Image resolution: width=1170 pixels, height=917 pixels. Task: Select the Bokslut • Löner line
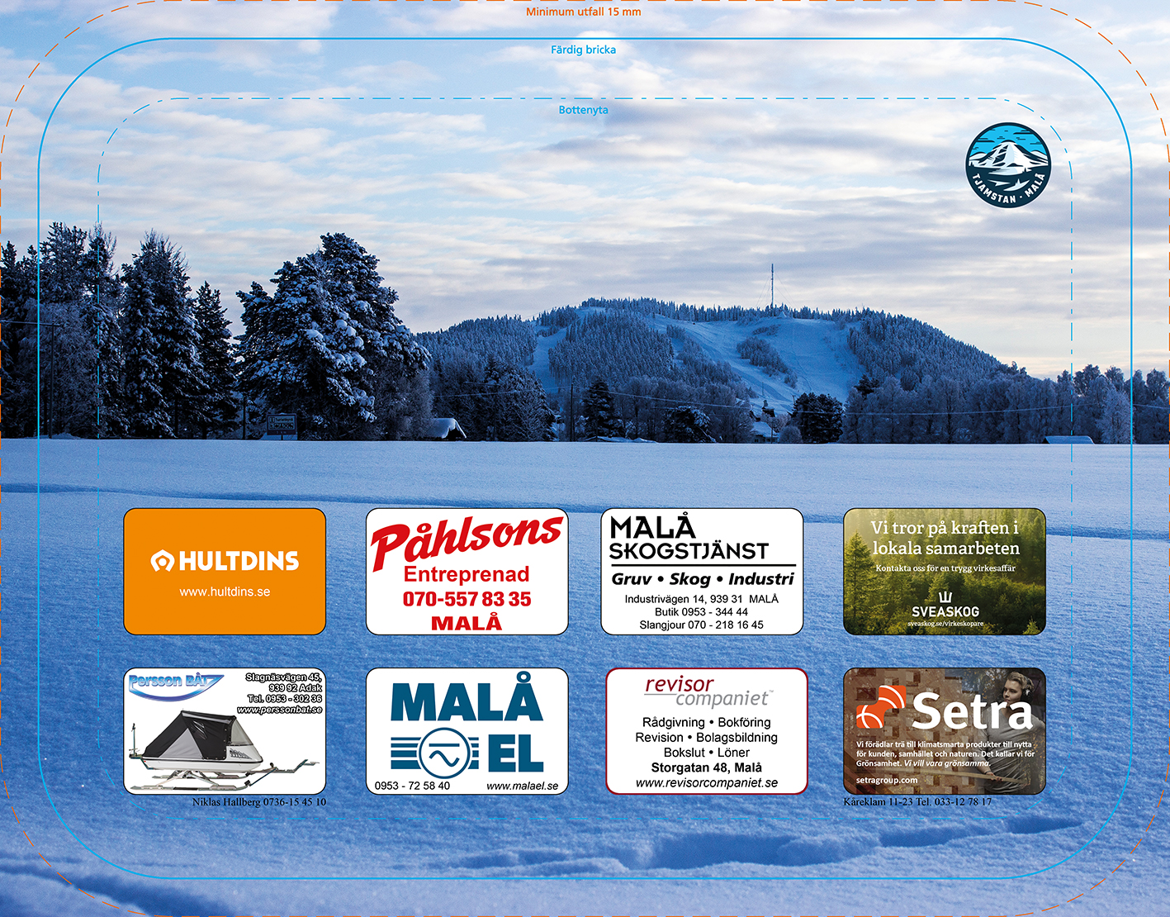tap(707, 752)
